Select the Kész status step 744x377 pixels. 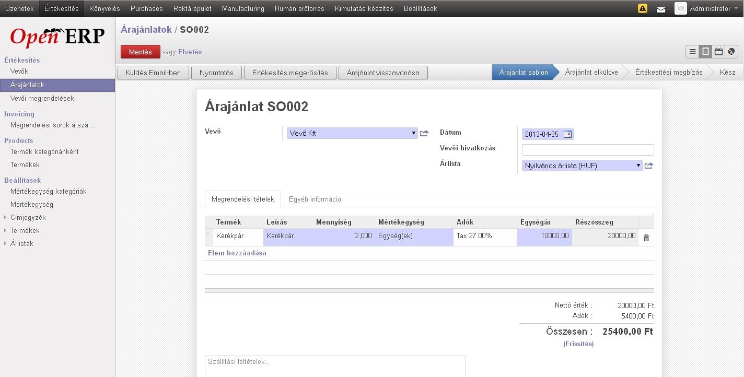(x=727, y=72)
